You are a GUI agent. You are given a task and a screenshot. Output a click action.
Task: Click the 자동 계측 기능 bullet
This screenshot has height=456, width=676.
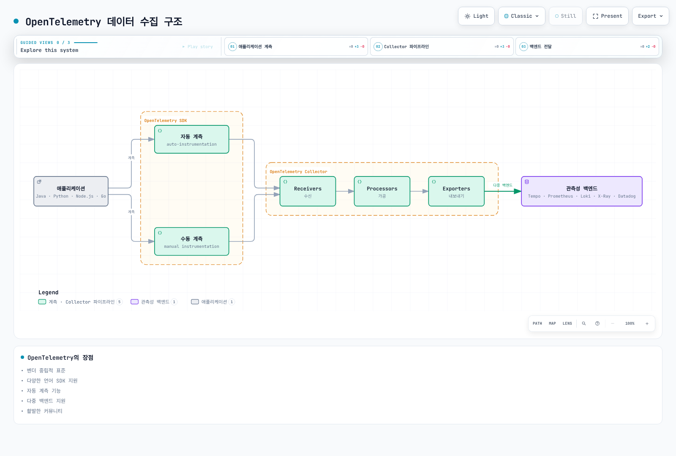click(x=44, y=391)
